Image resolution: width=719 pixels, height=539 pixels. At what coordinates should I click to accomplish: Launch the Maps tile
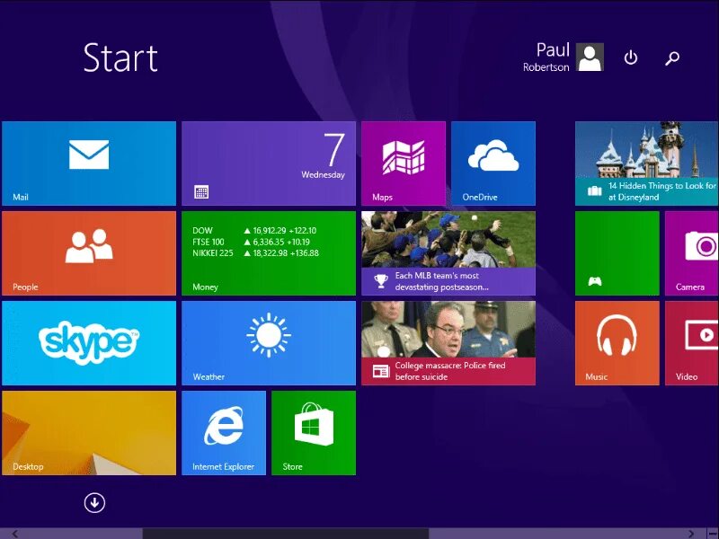[x=404, y=163]
